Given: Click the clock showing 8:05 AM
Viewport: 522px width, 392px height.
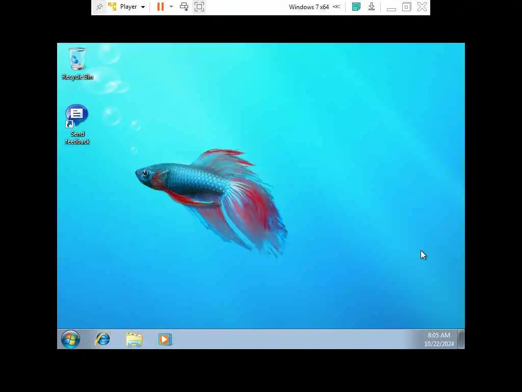Looking at the screenshot, I should coord(439,339).
